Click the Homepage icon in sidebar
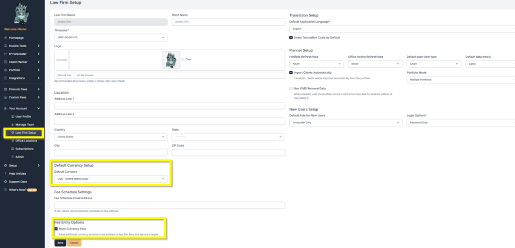Viewport: 515px width, 248px height. pyautogui.click(x=6, y=38)
